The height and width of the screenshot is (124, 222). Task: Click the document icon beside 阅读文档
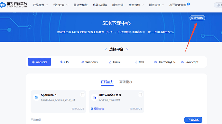point(92,109)
